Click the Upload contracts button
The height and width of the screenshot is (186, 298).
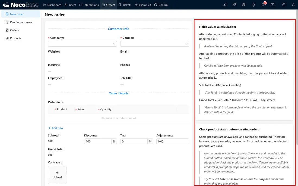[x=57, y=175]
